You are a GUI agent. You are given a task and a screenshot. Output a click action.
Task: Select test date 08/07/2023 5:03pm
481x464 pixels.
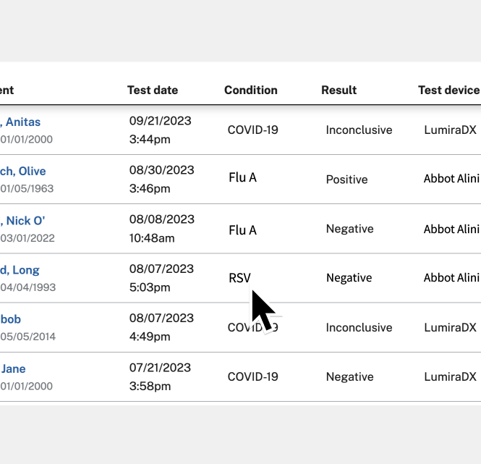pyautogui.click(x=161, y=278)
